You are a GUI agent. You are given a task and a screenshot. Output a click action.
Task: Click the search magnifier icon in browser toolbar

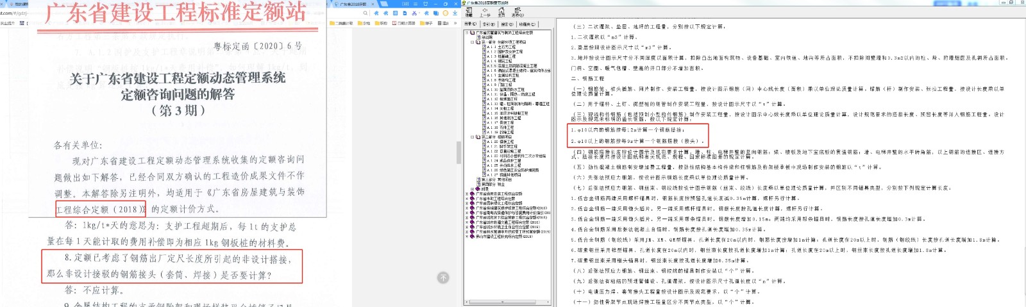pyautogui.click(x=365, y=13)
